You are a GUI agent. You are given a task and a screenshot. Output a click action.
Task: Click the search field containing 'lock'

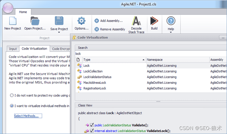151,54
